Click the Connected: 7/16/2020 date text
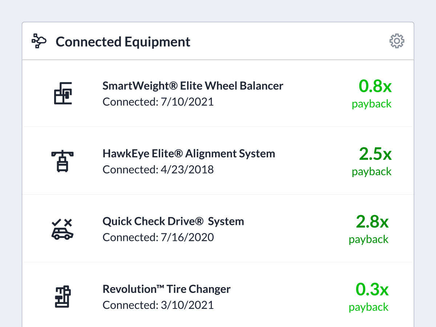The width and height of the screenshot is (436, 327). [158, 237]
